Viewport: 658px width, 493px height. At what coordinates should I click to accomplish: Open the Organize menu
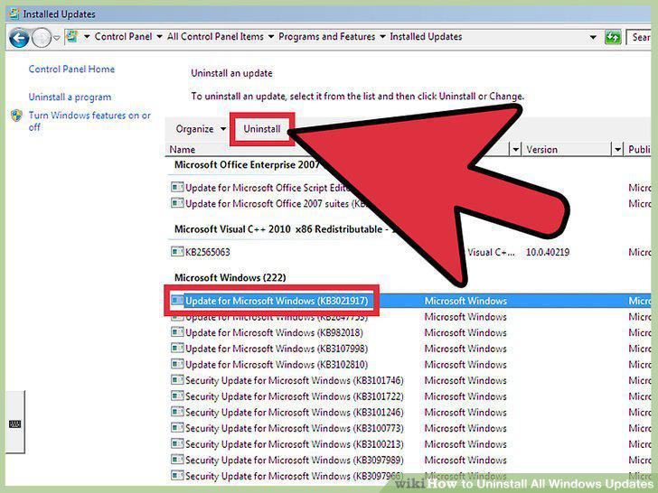(201, 129)
